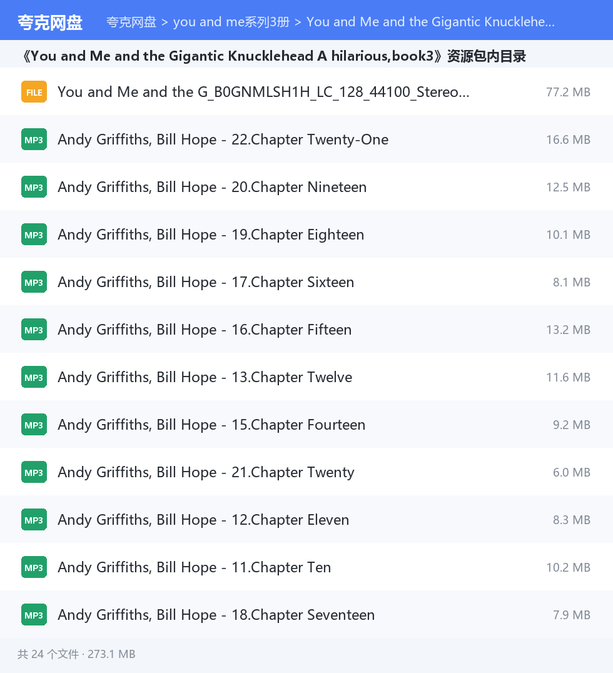The width and height of the screenshot is (613, 673).
Task: Go to the 夸克网盘 breadcrumb link
Action: 131,22
